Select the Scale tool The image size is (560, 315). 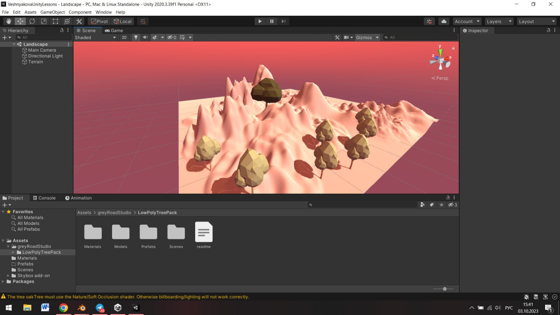tap(44, 21)
